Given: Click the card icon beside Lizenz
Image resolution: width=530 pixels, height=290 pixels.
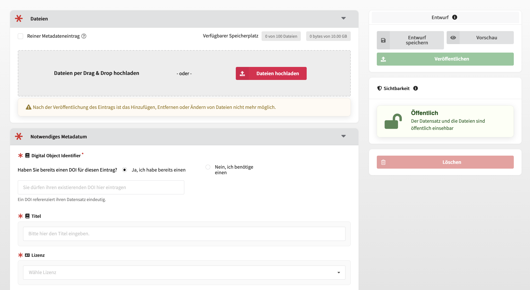Looking at the screenshot, I should click(x=27, y=255).
